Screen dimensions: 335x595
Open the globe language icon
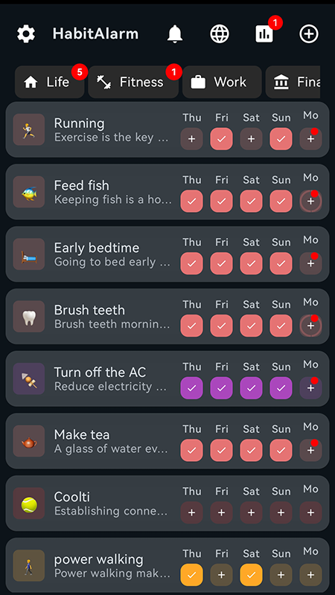[x=220, y=33]
